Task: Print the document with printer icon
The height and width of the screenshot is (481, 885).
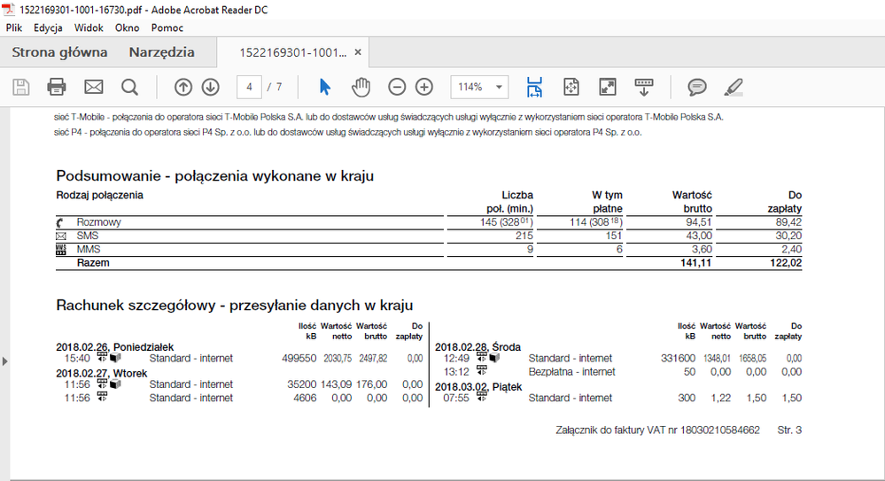Action: 57,87
